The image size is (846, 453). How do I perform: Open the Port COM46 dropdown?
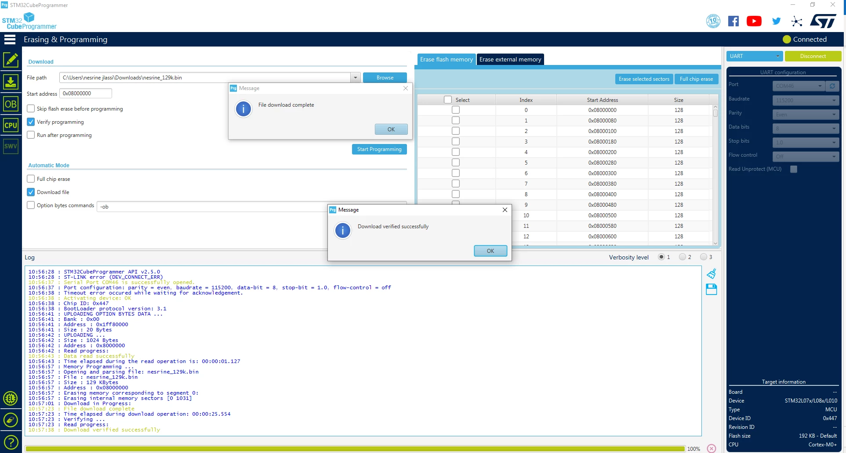click(799, 86)
